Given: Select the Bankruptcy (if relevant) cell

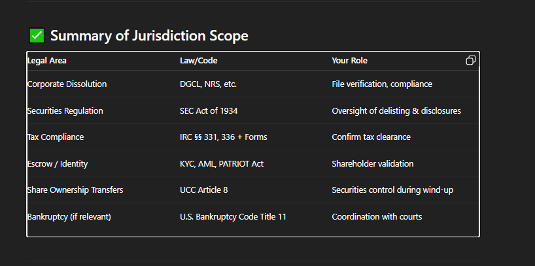Looking at the screenshot, I should pos(69,217).
